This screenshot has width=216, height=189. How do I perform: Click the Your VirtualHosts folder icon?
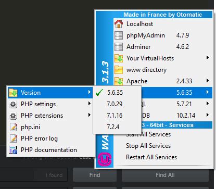pos(119,58)
